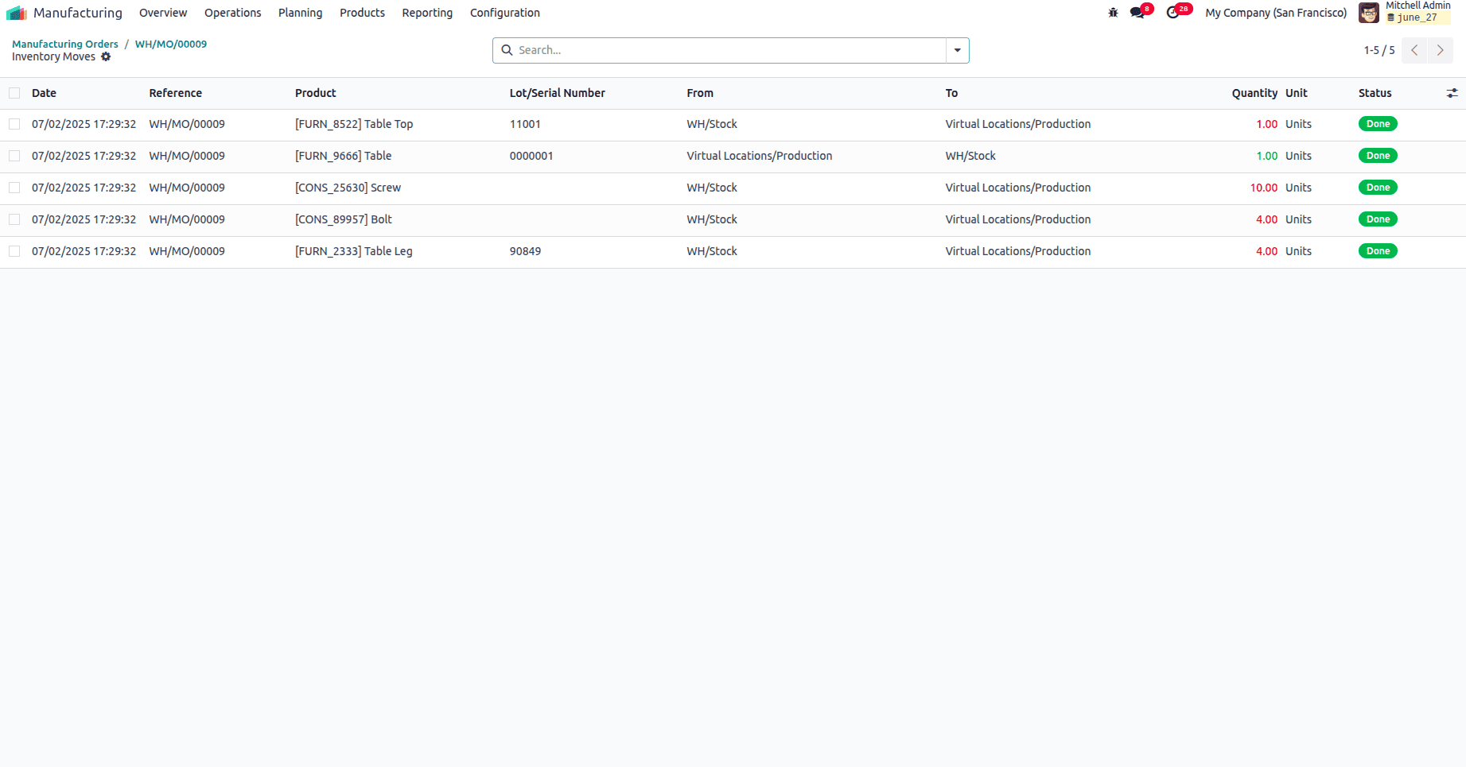Click the 1-5 / 5 pager counter
This screenshot has height=767, width=1466.
click(1379, 50)
